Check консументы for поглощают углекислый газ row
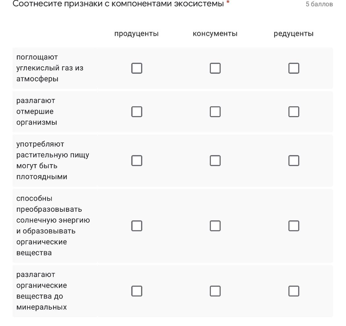346x326 pixels. click(215, 68)
